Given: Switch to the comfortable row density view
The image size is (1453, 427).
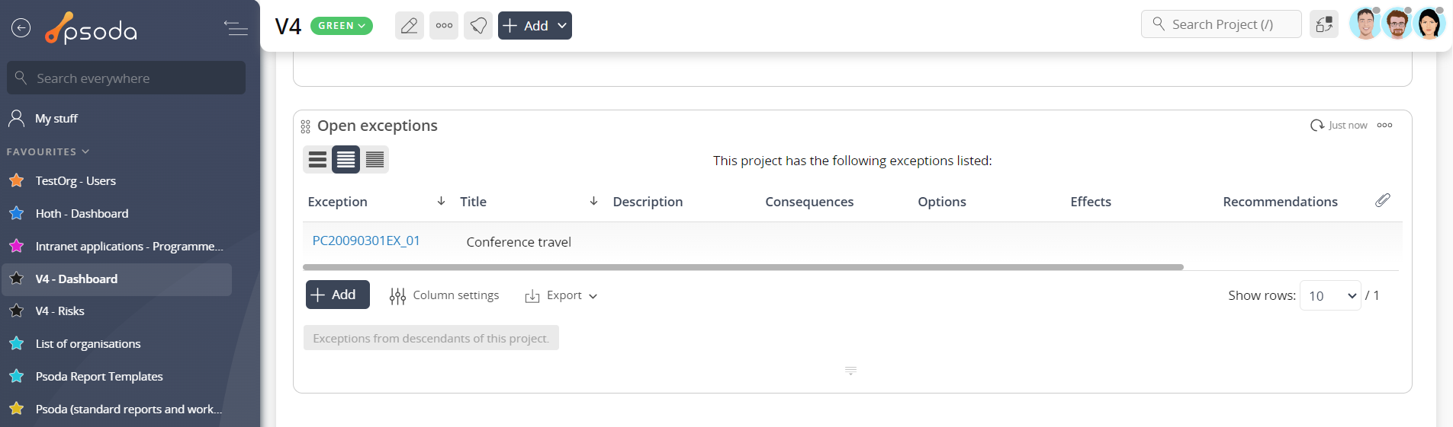Looking at the screenshot, I should coord(317,160).
